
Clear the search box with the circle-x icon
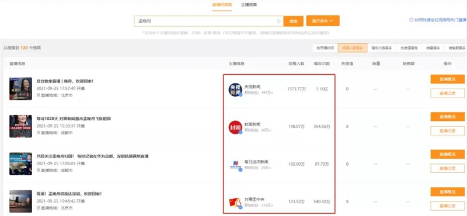click(x=279, y=21)
